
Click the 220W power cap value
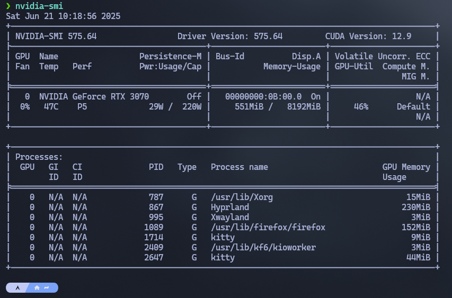pyautogui.click(x=192, y=107)
